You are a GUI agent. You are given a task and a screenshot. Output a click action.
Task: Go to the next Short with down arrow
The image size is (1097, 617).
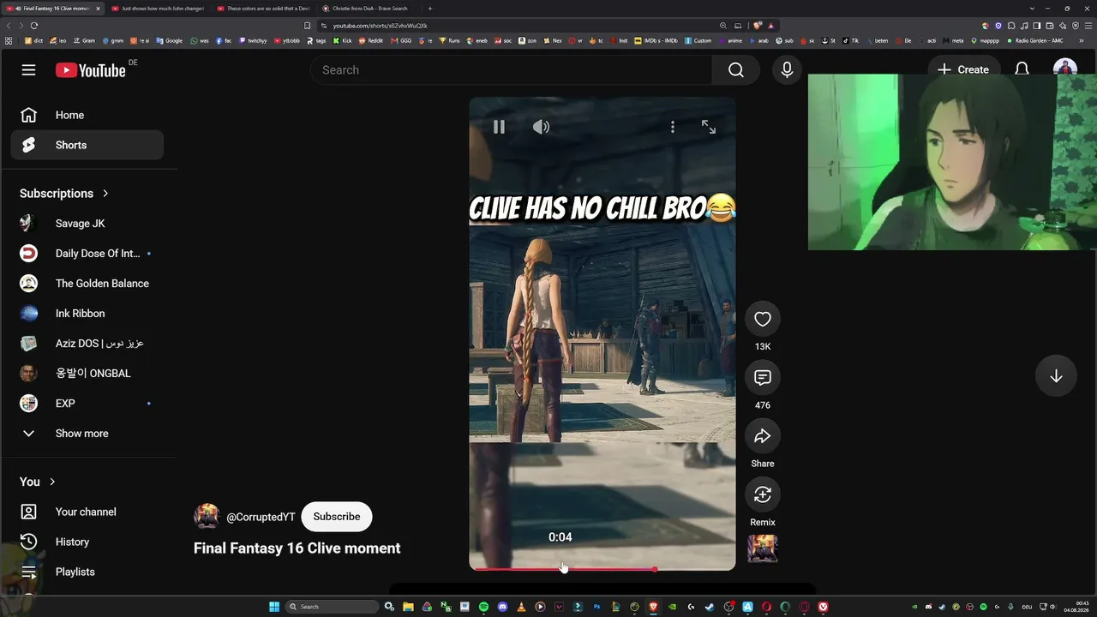1056,376
